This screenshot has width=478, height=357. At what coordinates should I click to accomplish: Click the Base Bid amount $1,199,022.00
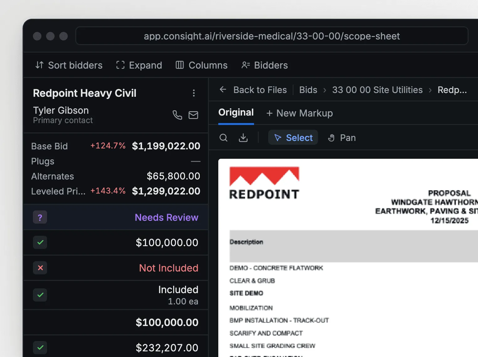[166, 146]
